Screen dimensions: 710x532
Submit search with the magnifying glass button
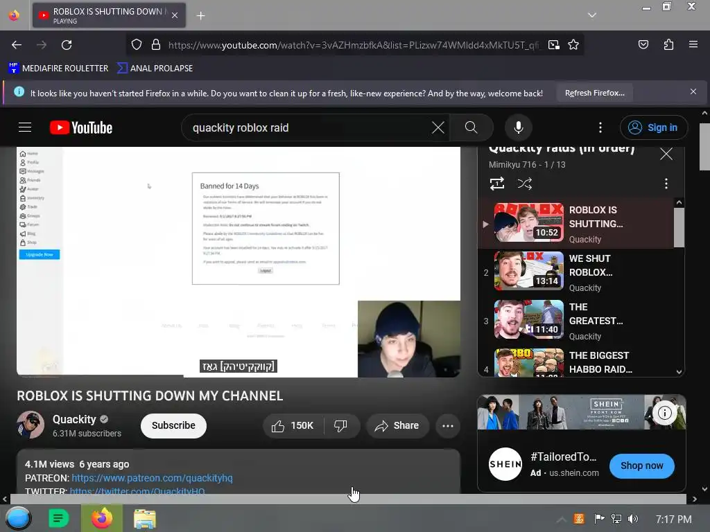click(471, 127)
